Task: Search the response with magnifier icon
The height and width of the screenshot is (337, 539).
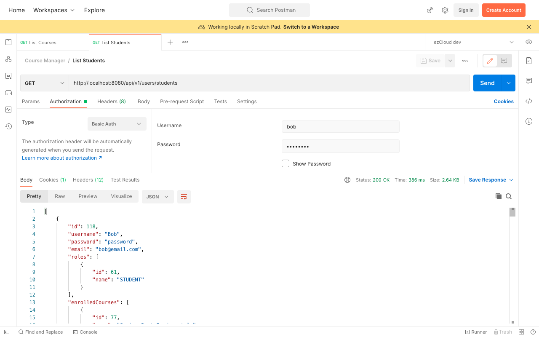Action: click(x=509, y=196)
